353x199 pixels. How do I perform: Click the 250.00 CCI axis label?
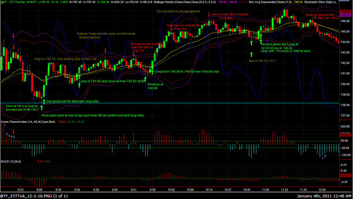345,127
